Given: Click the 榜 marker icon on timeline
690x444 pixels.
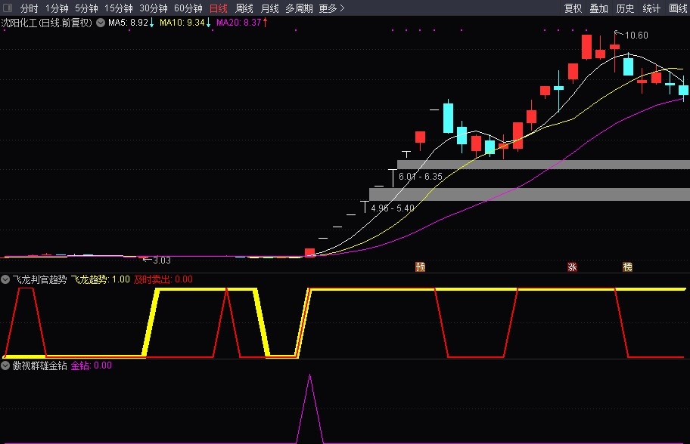Looking at the screenshot, I should 627,267.
